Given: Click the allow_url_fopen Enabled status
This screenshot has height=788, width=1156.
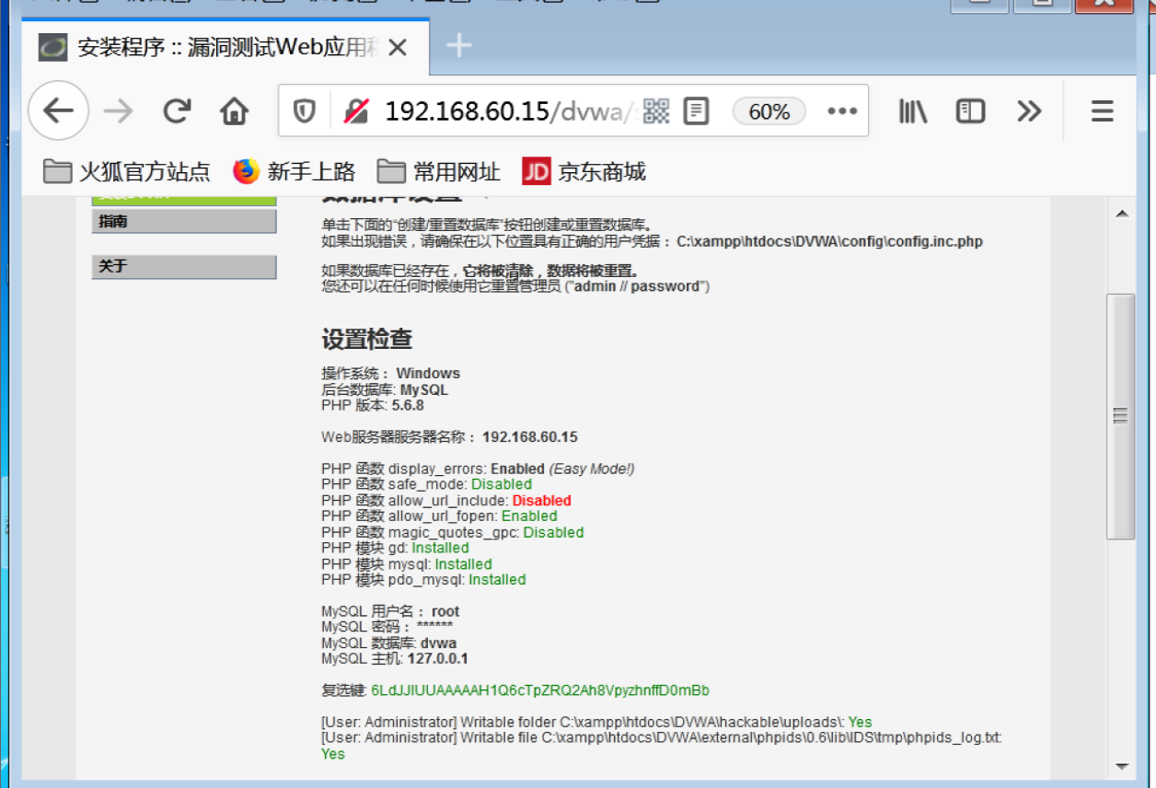Looking at the screenshot, I should (x=529, y=516).
